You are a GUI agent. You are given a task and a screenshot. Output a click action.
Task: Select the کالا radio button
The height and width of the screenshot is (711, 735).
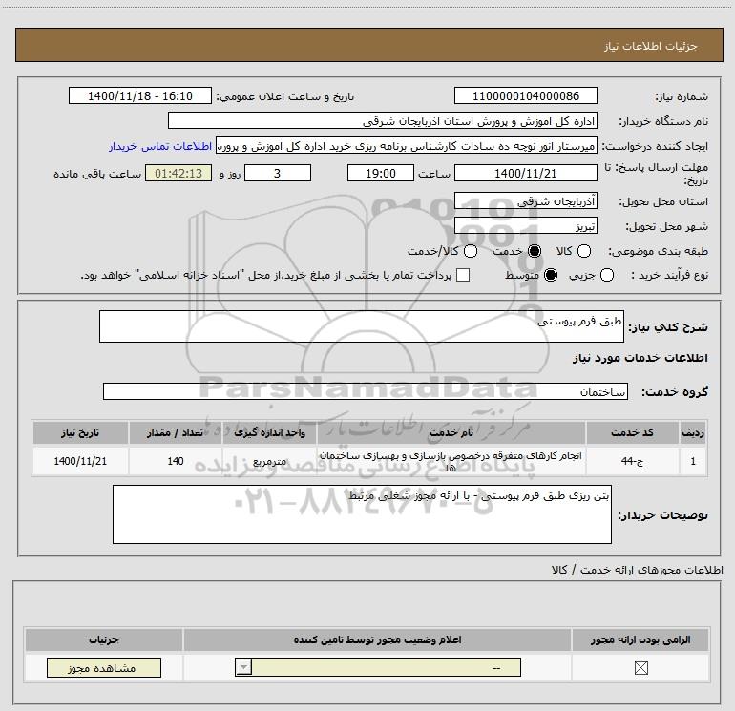click(583, 251)
